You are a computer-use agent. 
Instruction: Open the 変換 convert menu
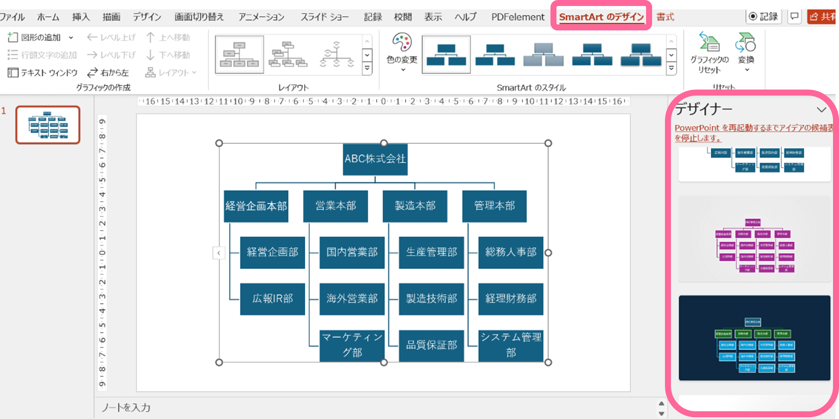[746, 43]
